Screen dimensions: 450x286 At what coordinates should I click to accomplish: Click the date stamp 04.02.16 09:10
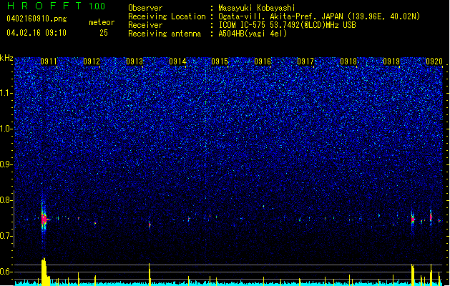[36, 33]
